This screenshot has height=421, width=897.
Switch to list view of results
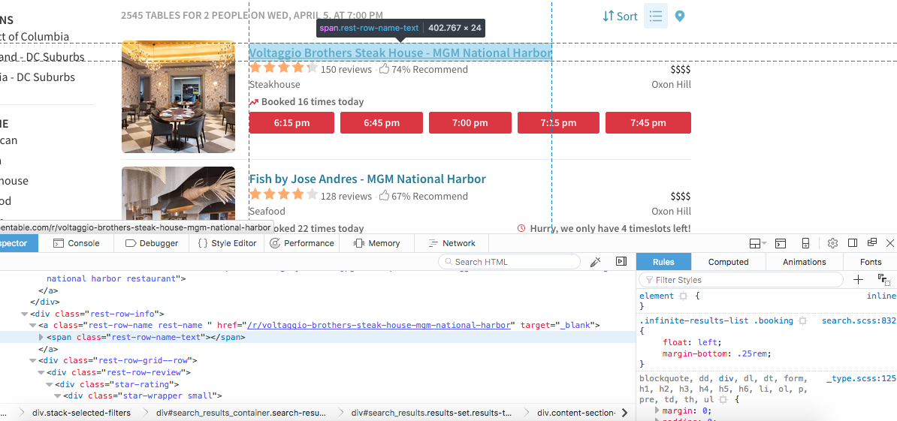click(656, 16)
